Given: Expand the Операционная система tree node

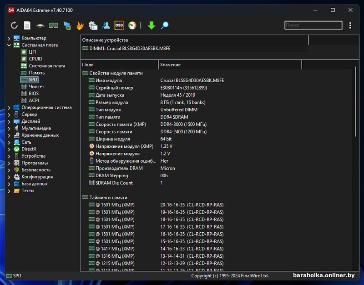Looking at the screenshot, I should click(9, 108).
